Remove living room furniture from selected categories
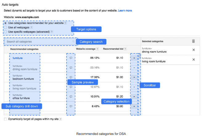This screenshot has height=138, width=208. 194,59
